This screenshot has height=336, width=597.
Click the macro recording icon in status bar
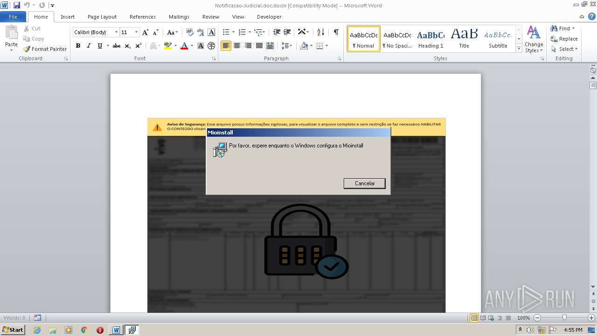point(37,318)
